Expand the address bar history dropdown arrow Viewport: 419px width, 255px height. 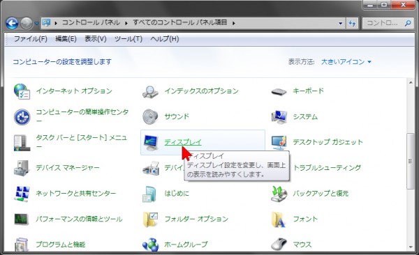pos(341,23)
